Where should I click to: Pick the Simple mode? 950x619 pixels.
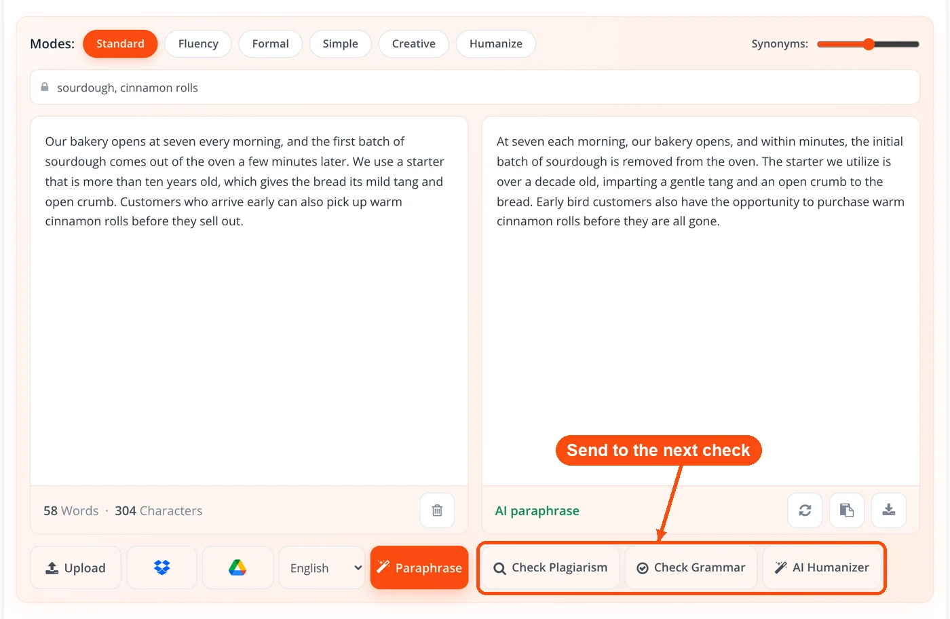click(x=340, y=43)
